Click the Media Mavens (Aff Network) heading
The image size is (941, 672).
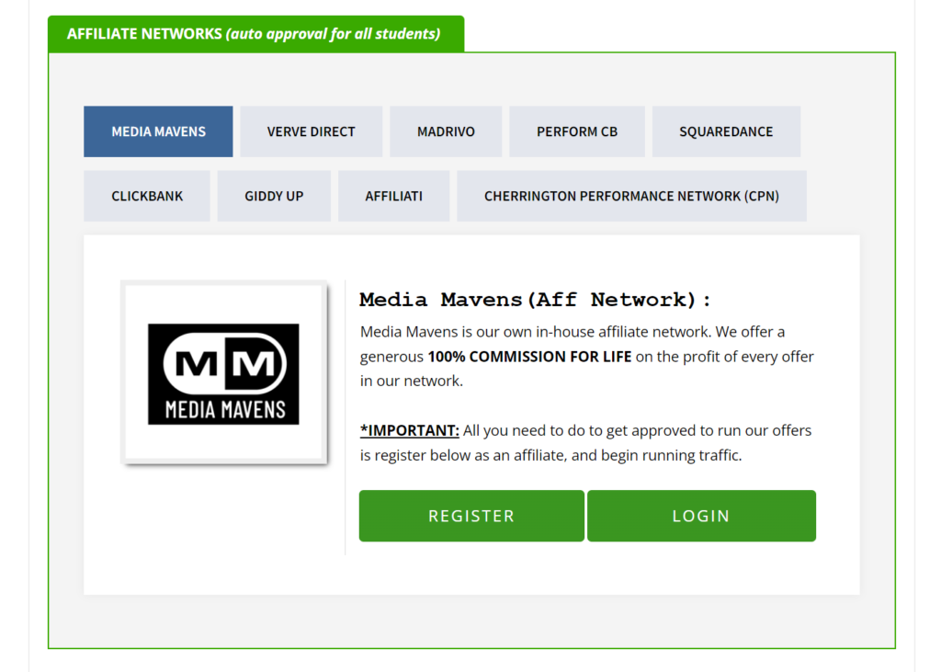(535, 299)
